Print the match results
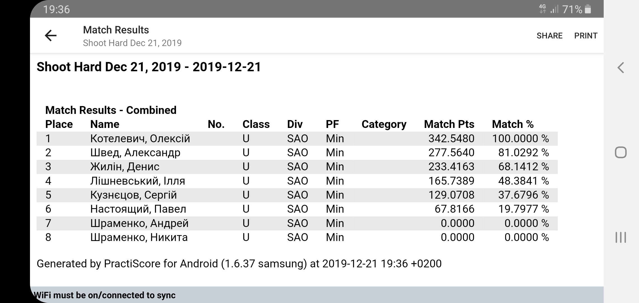The height and width of the screenshot is (303, 639). [x=586, y=36]
